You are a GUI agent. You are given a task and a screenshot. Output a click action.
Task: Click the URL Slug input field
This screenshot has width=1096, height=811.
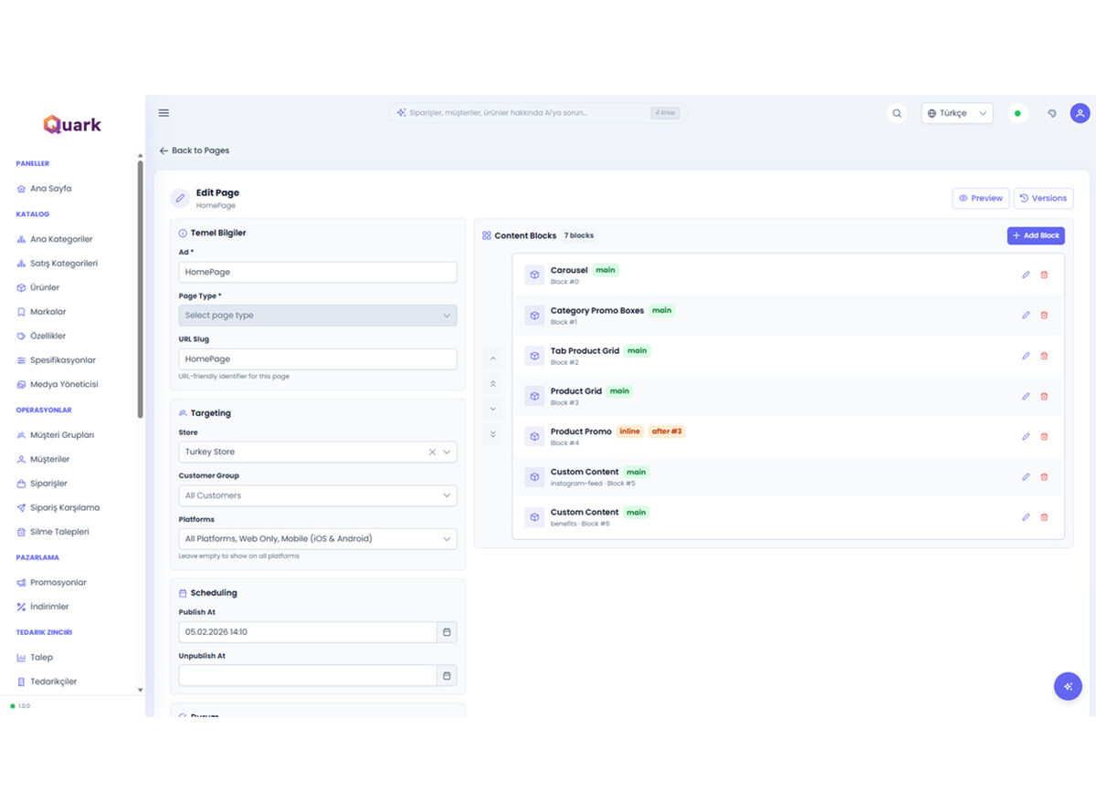pos(317,359)
